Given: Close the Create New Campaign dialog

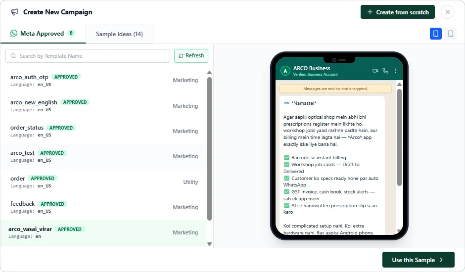Looking at the screenshot, I should coord(448,12).
